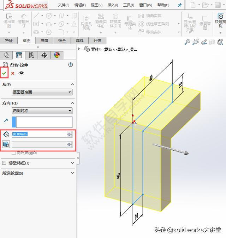
Task: Click depth value input field
Action: click(x=39, y=134)
